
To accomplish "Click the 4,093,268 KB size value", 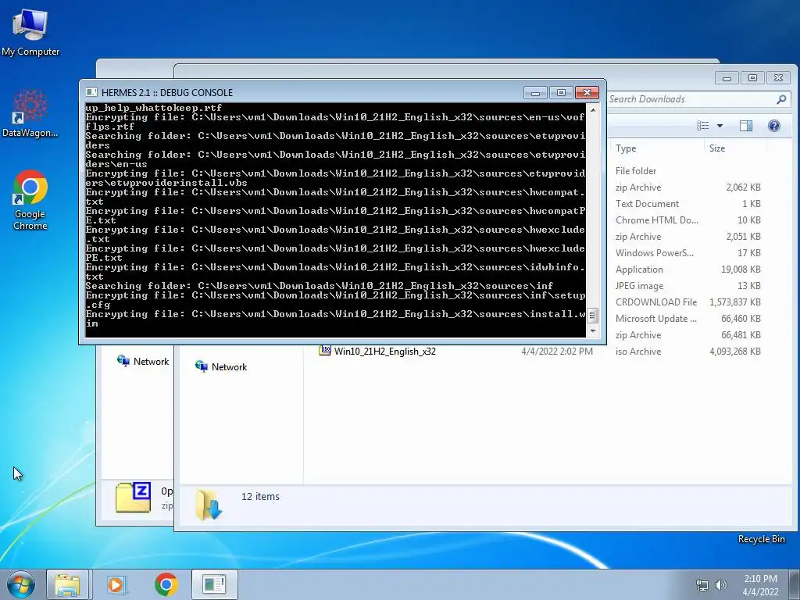I will tap(735, 352).
